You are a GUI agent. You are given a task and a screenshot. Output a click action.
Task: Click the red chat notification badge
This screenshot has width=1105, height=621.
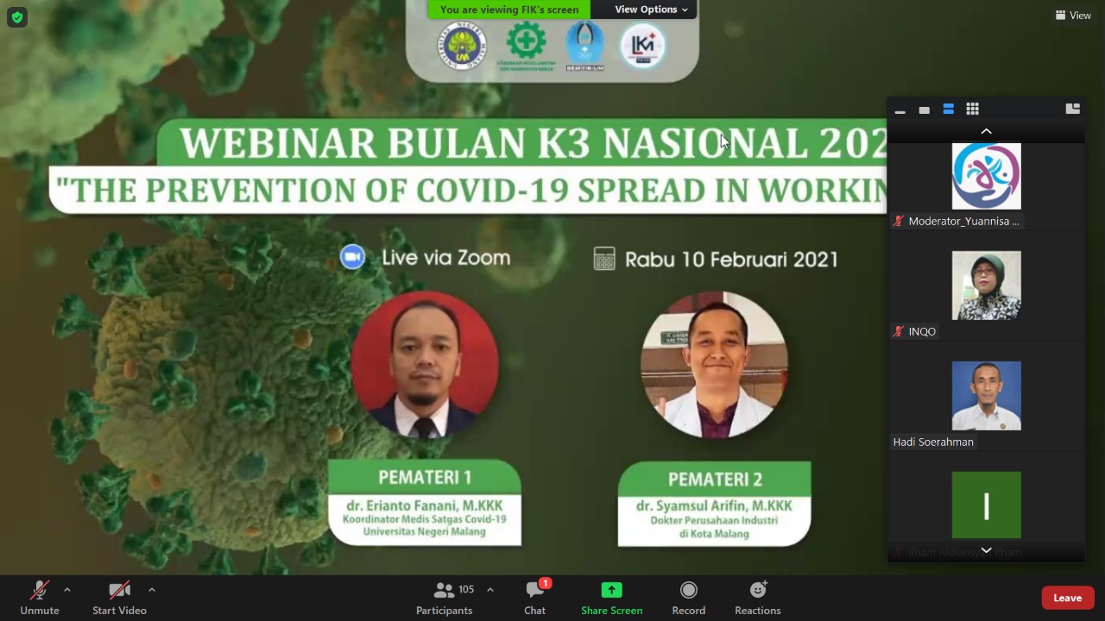pos(546,584)
